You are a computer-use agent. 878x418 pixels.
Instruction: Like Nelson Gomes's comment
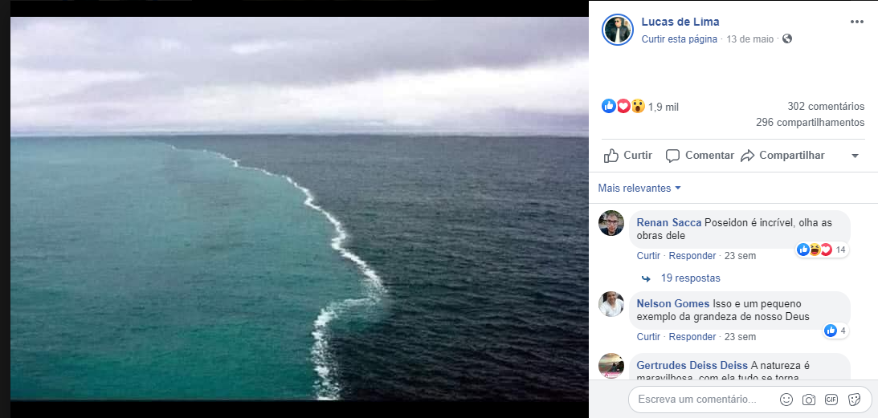[648, 337]
